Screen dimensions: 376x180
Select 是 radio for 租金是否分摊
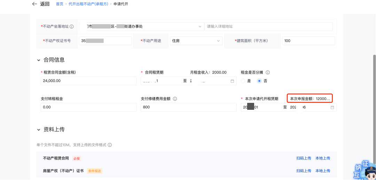[x=243, y=81]
